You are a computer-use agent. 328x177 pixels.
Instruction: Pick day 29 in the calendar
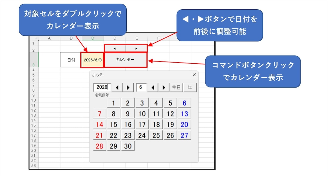tap(114, 146)
